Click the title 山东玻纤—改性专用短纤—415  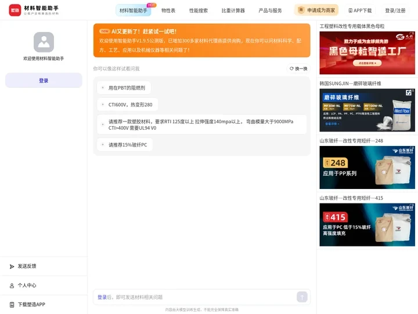click(x=351, y=198)
